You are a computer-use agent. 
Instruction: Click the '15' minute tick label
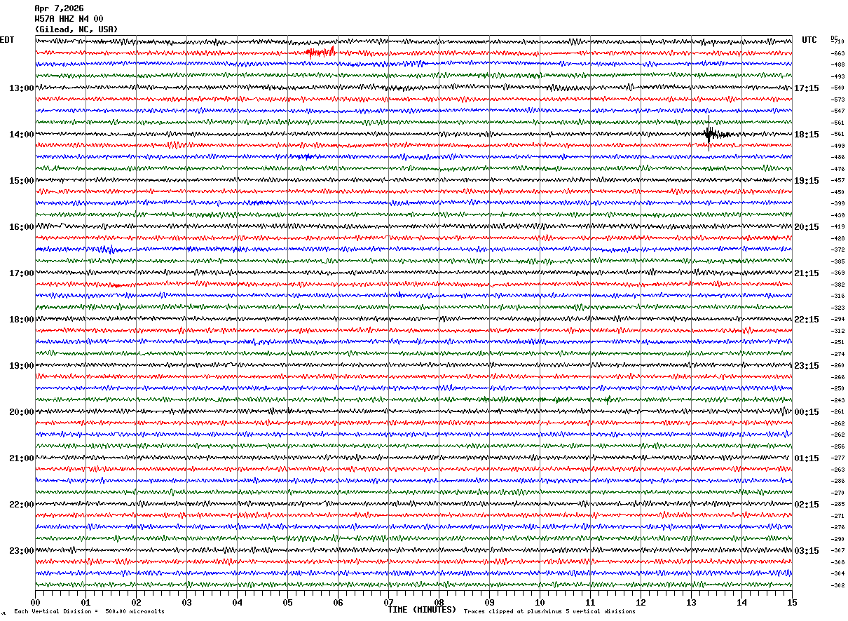[792, 602]
